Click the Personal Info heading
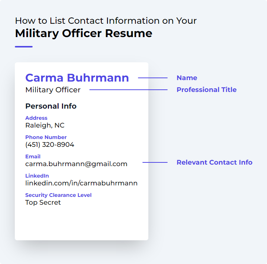Image resolution: width=267 pixels, height=264 pixels. [x=51, y=106]
